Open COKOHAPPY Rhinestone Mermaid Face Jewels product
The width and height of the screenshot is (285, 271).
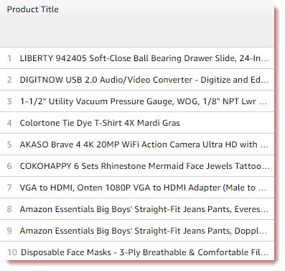144,166
